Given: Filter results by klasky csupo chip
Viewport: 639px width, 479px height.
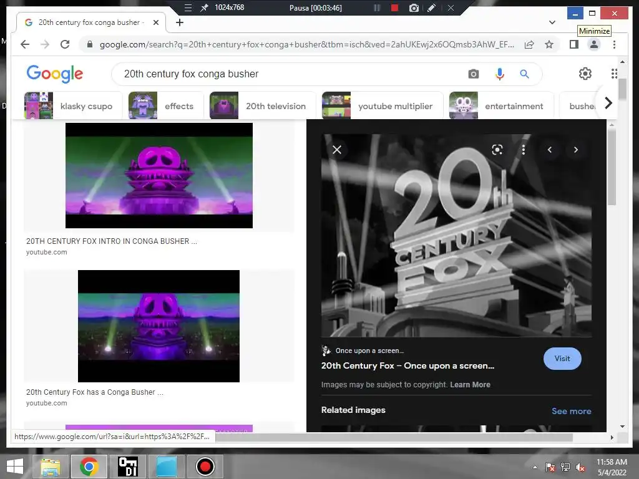Looking at the screenshot, I should pyautogui.click(x=73, y=106).
